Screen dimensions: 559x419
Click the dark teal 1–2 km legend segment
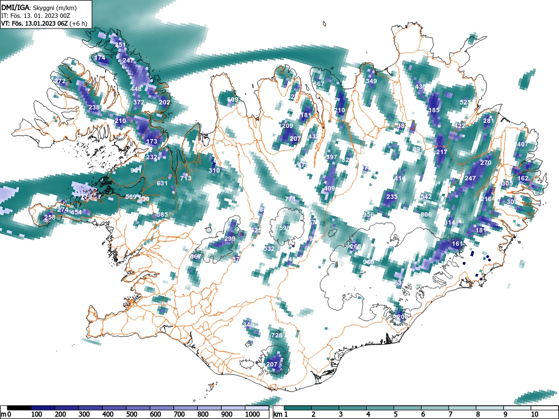point(298,408)
